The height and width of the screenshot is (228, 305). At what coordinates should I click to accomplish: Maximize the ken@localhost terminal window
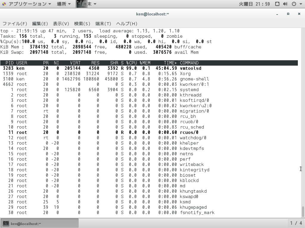(288, 14)
